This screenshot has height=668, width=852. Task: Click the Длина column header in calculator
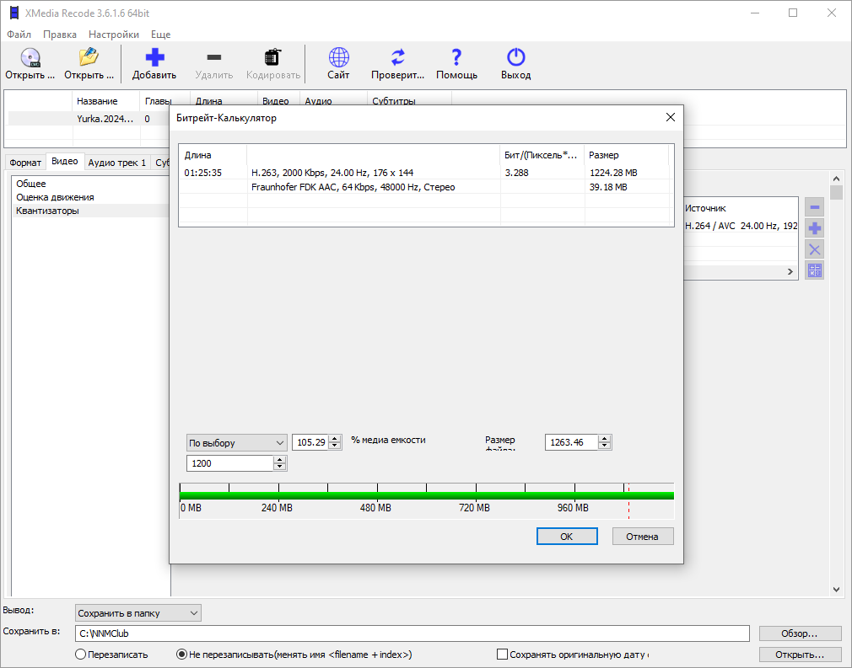click(x=213, y=155)
